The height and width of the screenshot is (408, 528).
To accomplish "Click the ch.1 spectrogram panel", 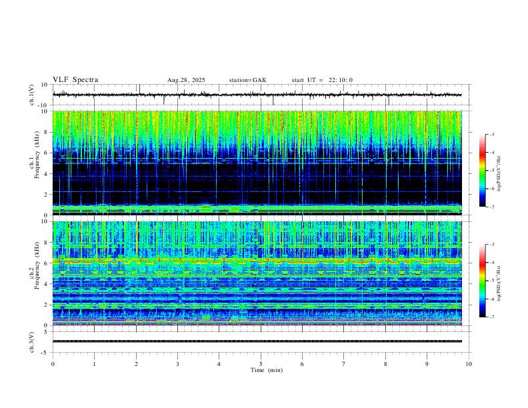I will click(257, 163).
